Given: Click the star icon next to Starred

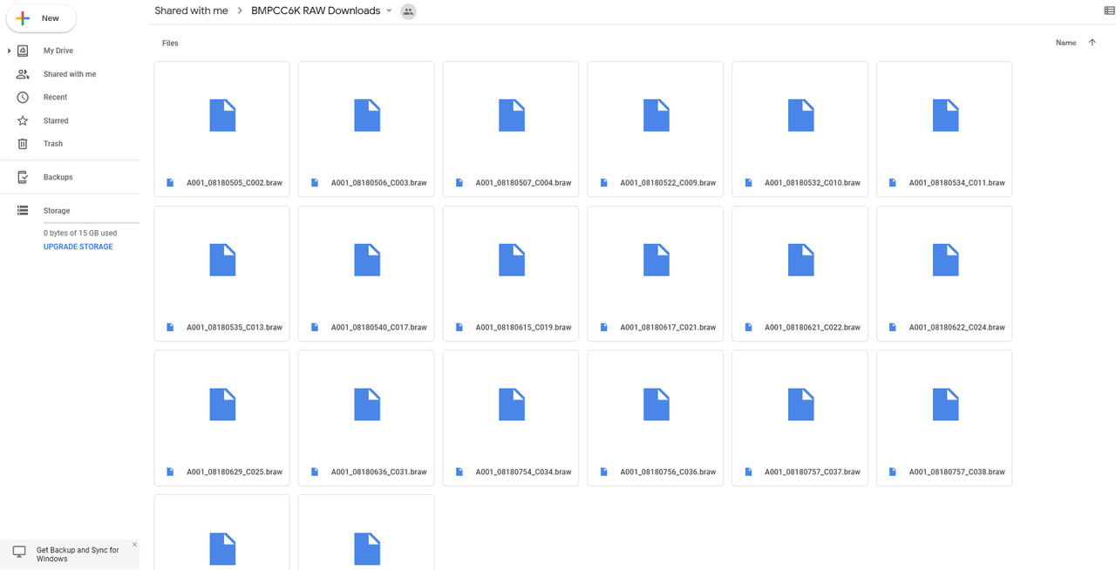Looking at the screenshot, I should [23, 121].
